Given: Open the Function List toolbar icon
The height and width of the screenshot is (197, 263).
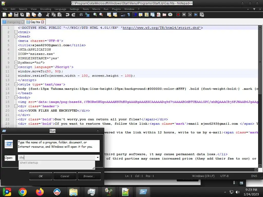Looking at the screenshot, I should (158, 15).
